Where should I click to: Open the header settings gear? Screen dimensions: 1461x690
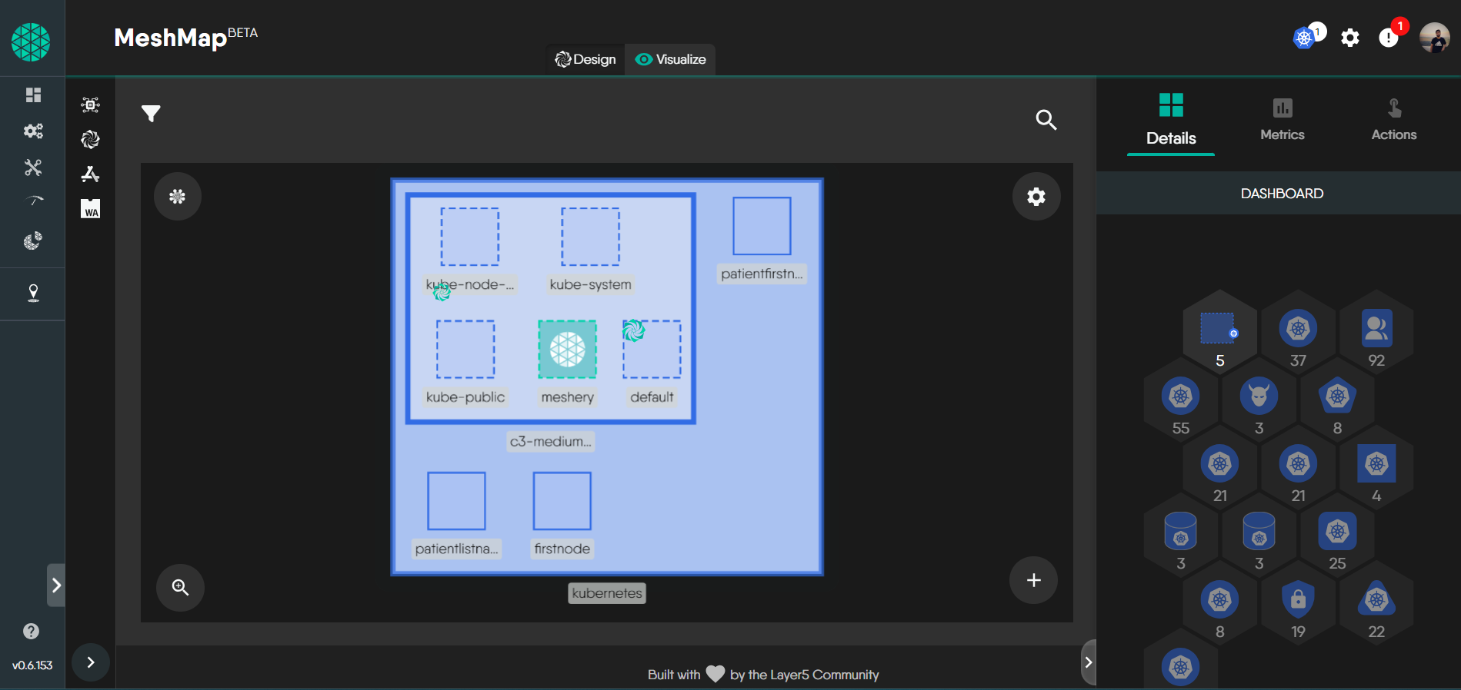[1350, 38]
